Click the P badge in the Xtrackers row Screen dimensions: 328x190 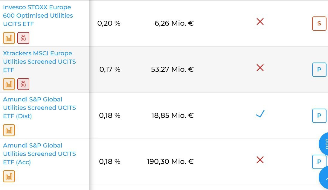[x=319, y=69]
